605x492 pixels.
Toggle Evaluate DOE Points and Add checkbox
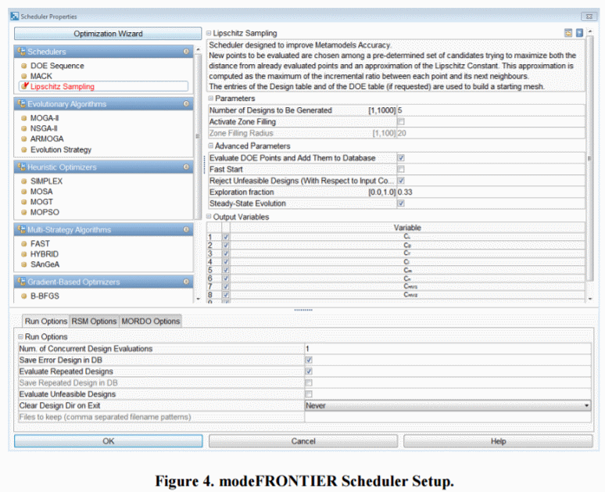tap(401, 158)
